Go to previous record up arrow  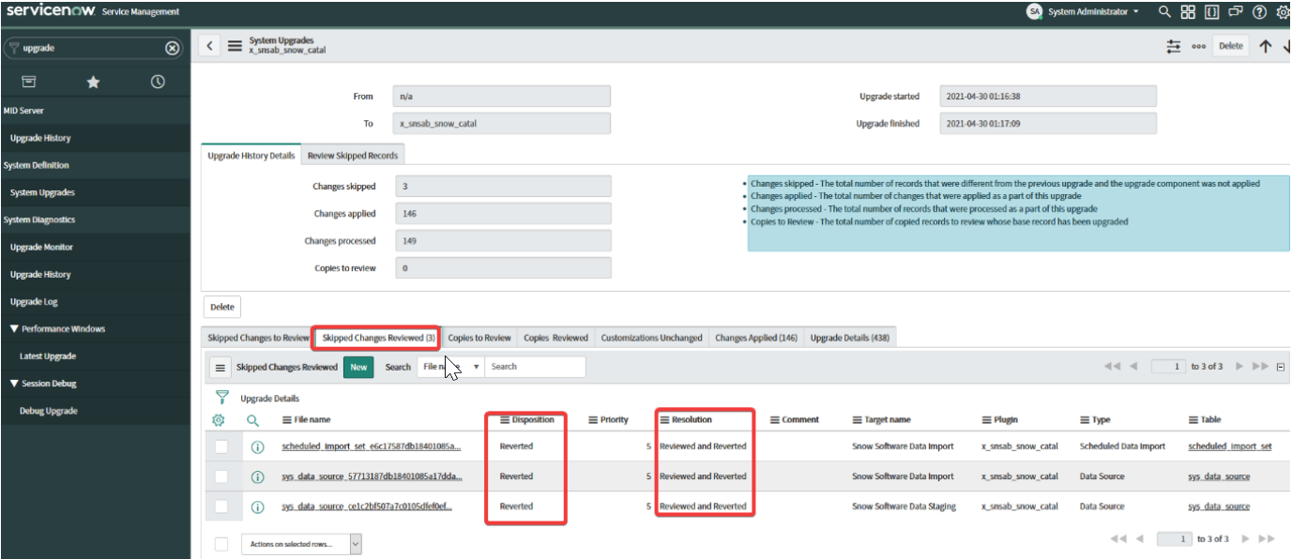tap(1265, 46)
